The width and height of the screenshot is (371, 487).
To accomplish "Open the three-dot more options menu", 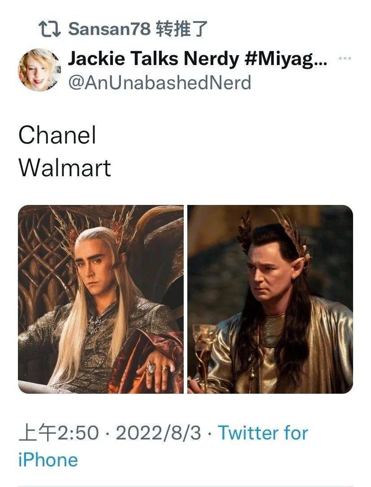I will point(345,58).
